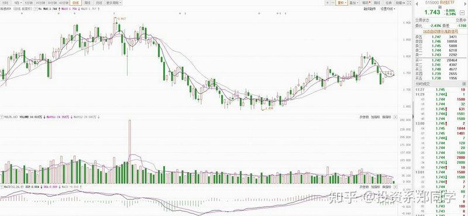Zoom out chart with minus icon
The image size is (468, 216).
(x=333, y=3)
